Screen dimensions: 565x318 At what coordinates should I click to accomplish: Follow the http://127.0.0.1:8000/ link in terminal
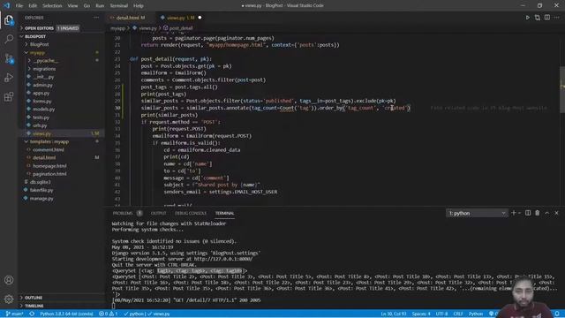point(223,259)
